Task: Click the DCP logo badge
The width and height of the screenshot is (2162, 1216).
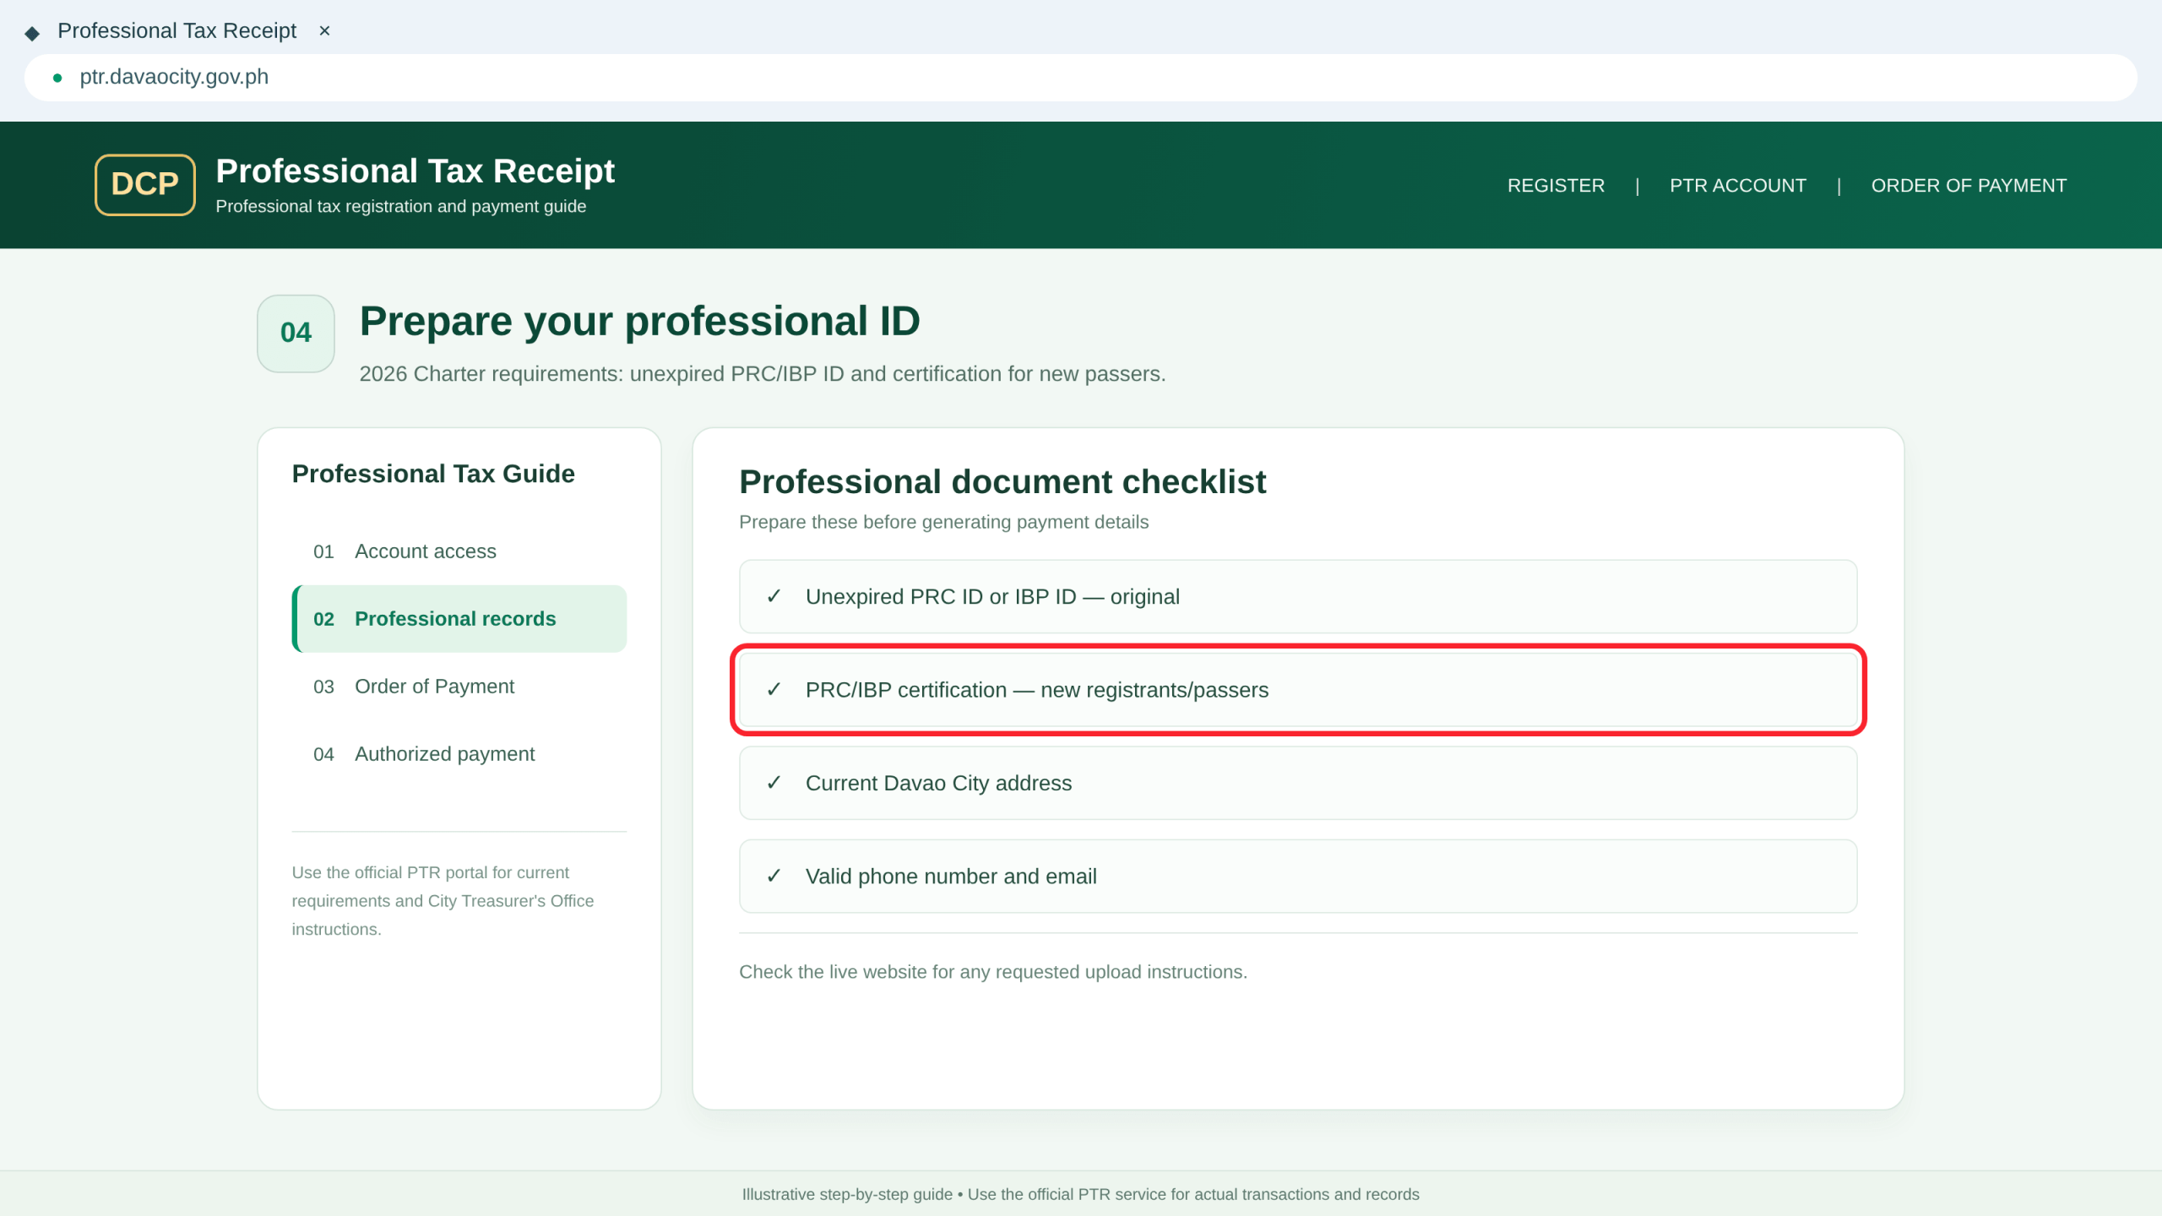Action: [x=145, y=184]
